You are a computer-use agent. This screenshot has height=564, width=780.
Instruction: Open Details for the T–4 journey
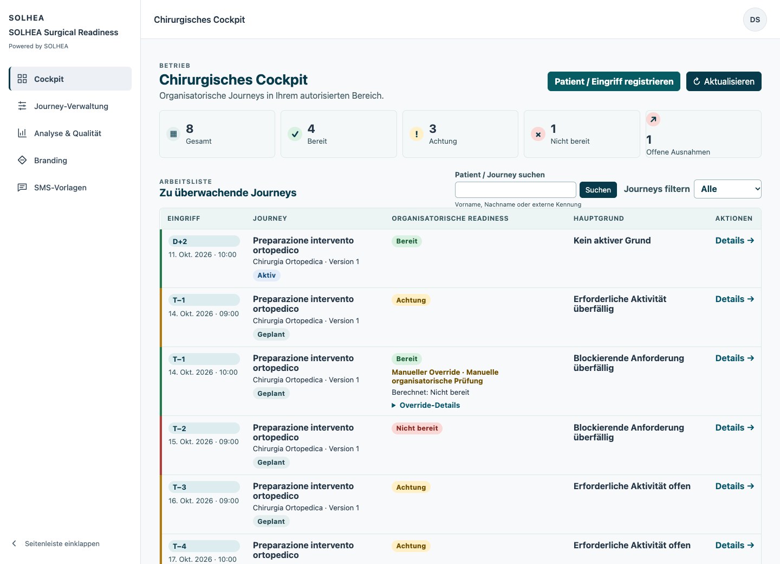pyautogui.click(x=734, y=545)
